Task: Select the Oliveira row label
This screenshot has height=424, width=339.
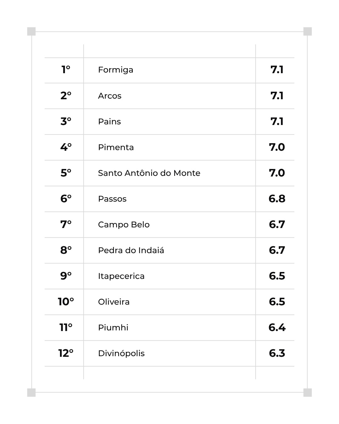Action: pyautogui.click(x=114, y=302)
